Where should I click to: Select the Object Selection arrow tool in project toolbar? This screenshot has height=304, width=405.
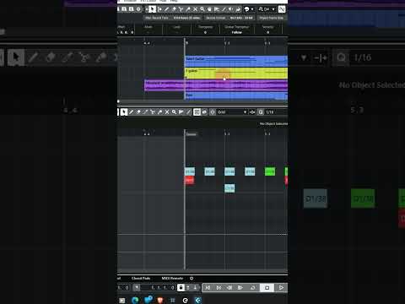click(152, 9)
